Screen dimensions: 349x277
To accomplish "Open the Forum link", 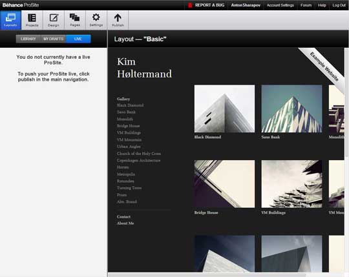I will [306, 5].
